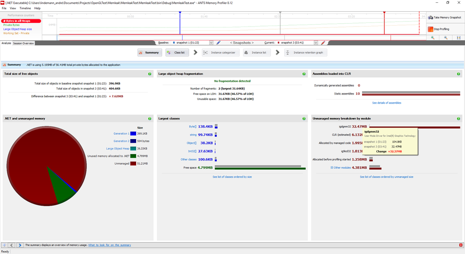Click the info icon in hint bar
Screen dimensions: 465x254
click(x=4, y=245)
